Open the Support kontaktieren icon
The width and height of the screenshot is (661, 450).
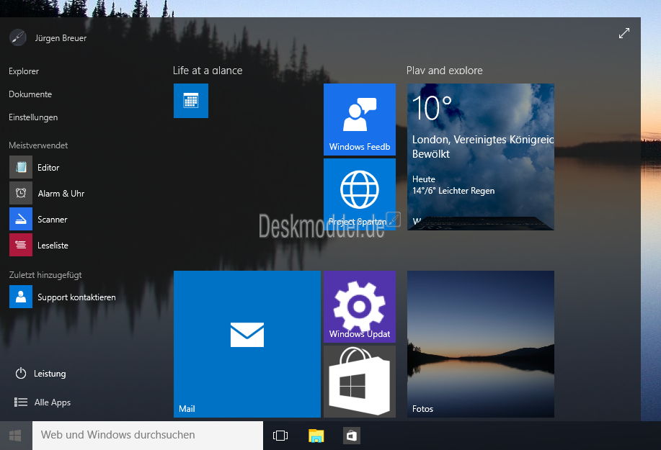click(x=21, y=297)
